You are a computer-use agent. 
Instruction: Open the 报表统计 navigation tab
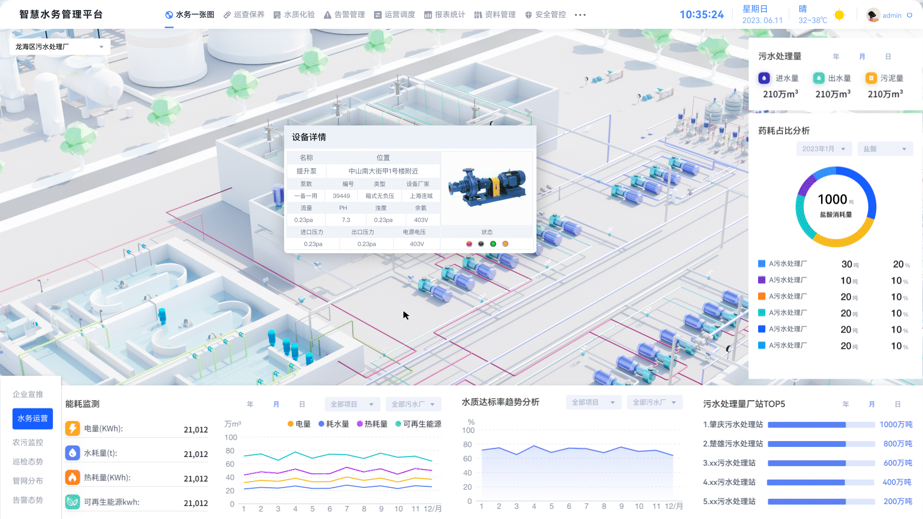tap(445, 15)
